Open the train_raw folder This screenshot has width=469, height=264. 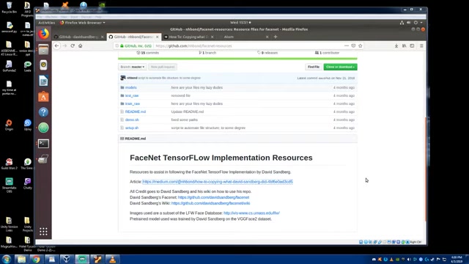coord(132,103)
